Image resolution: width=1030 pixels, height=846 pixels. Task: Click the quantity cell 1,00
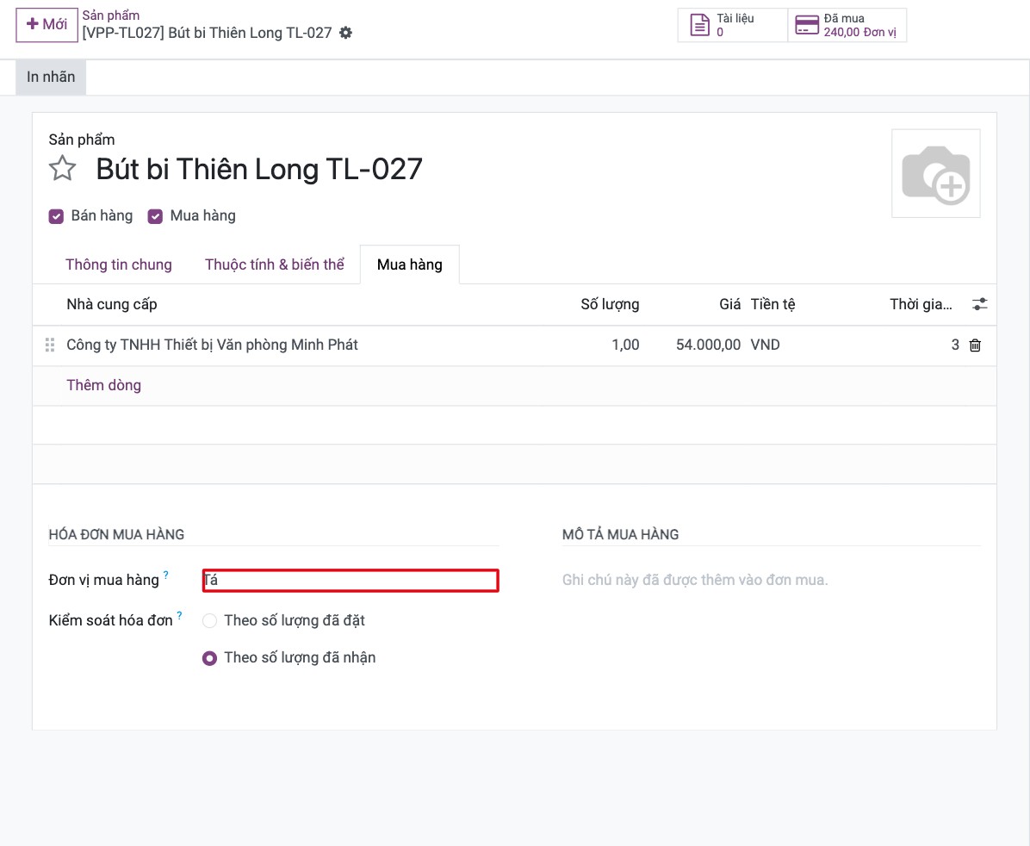[x=625, y=345]
